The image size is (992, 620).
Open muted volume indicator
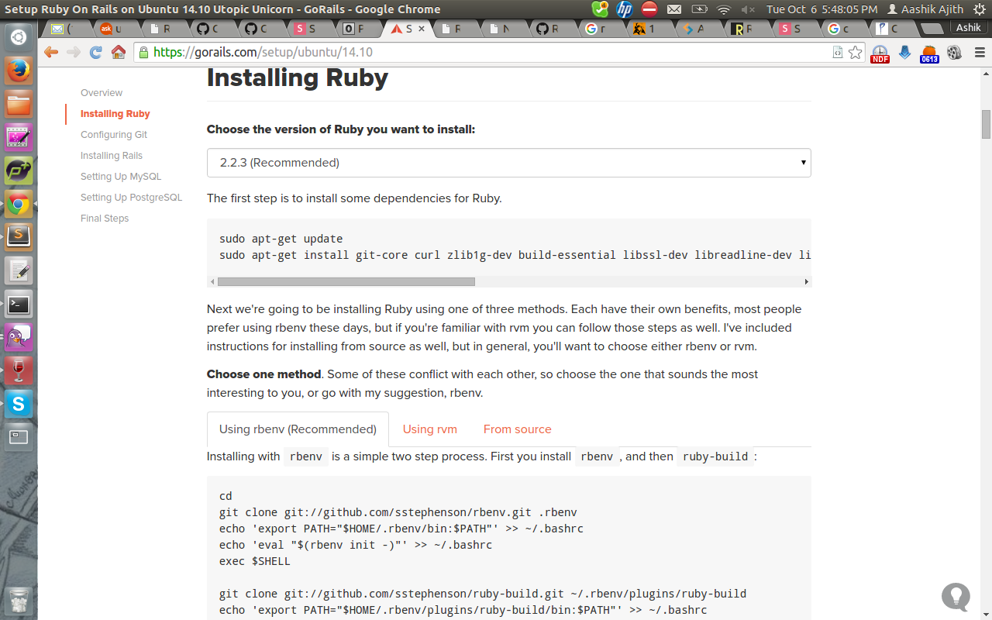point(748,9)
